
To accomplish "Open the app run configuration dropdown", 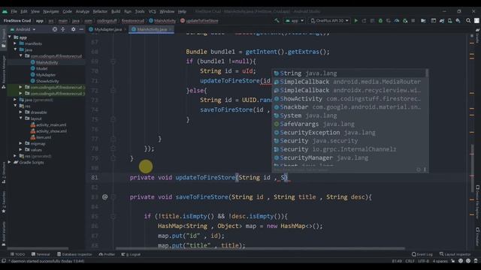I will 294,20.
